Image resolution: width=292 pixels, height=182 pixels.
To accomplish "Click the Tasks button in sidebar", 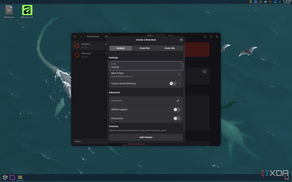I will 90,141.
